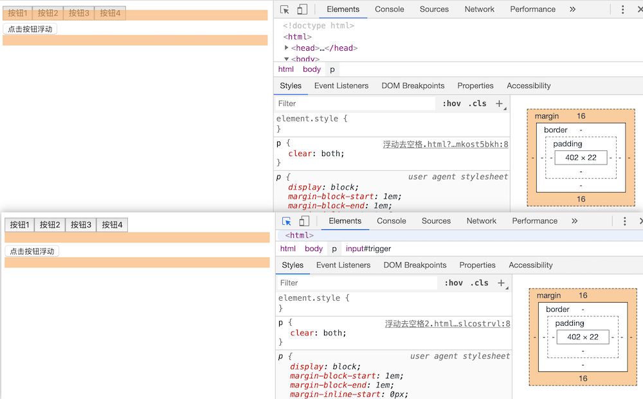643x399 pixels.
Task: Select highlighted <html> row in bottom DOM tree
Action: point(394,236)
